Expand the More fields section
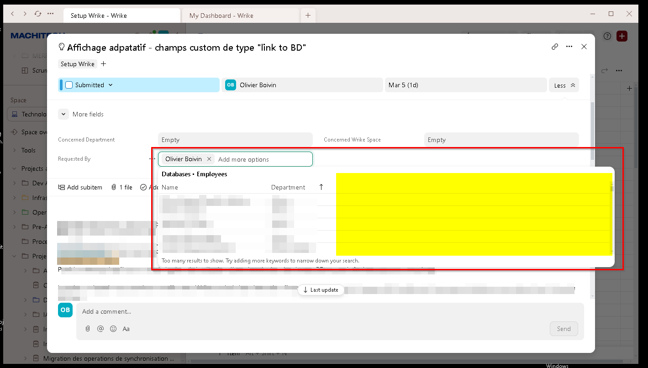Screen dimensions: 648x368 coord(63,114)
